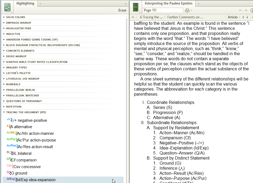Image resolution: width=253 pixels, height=183 pixels.
Task: Open the Interpreting the Pauline Epistles book cover icon
Action: click(136, 7)
